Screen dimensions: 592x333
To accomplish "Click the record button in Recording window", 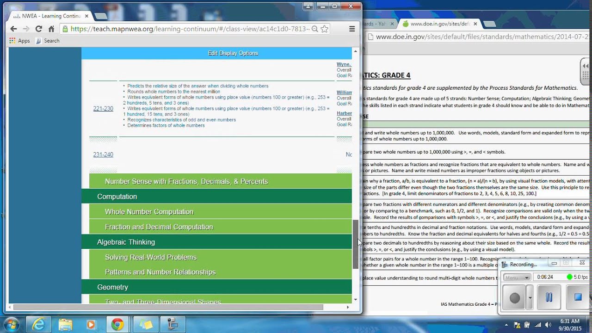I will pyautogui.click(x=515, y=298).
